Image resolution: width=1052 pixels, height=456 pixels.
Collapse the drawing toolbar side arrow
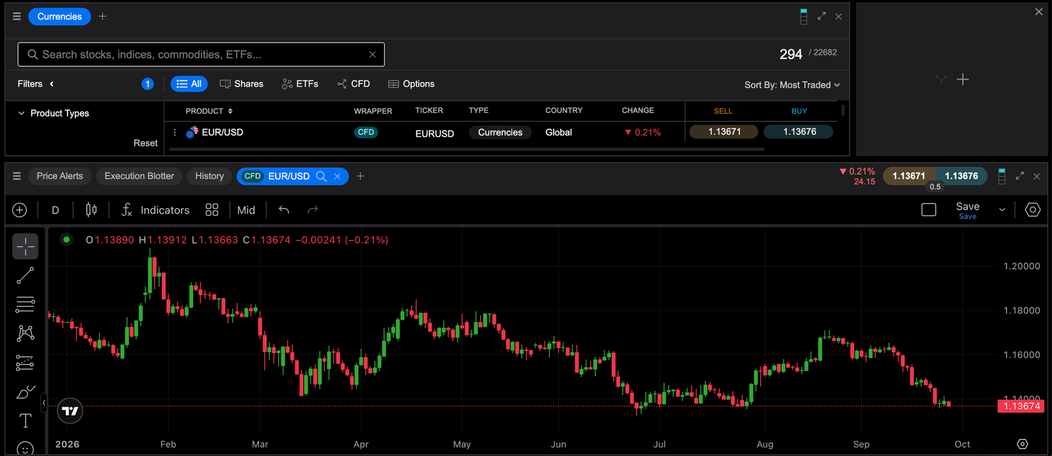[44, 403]
